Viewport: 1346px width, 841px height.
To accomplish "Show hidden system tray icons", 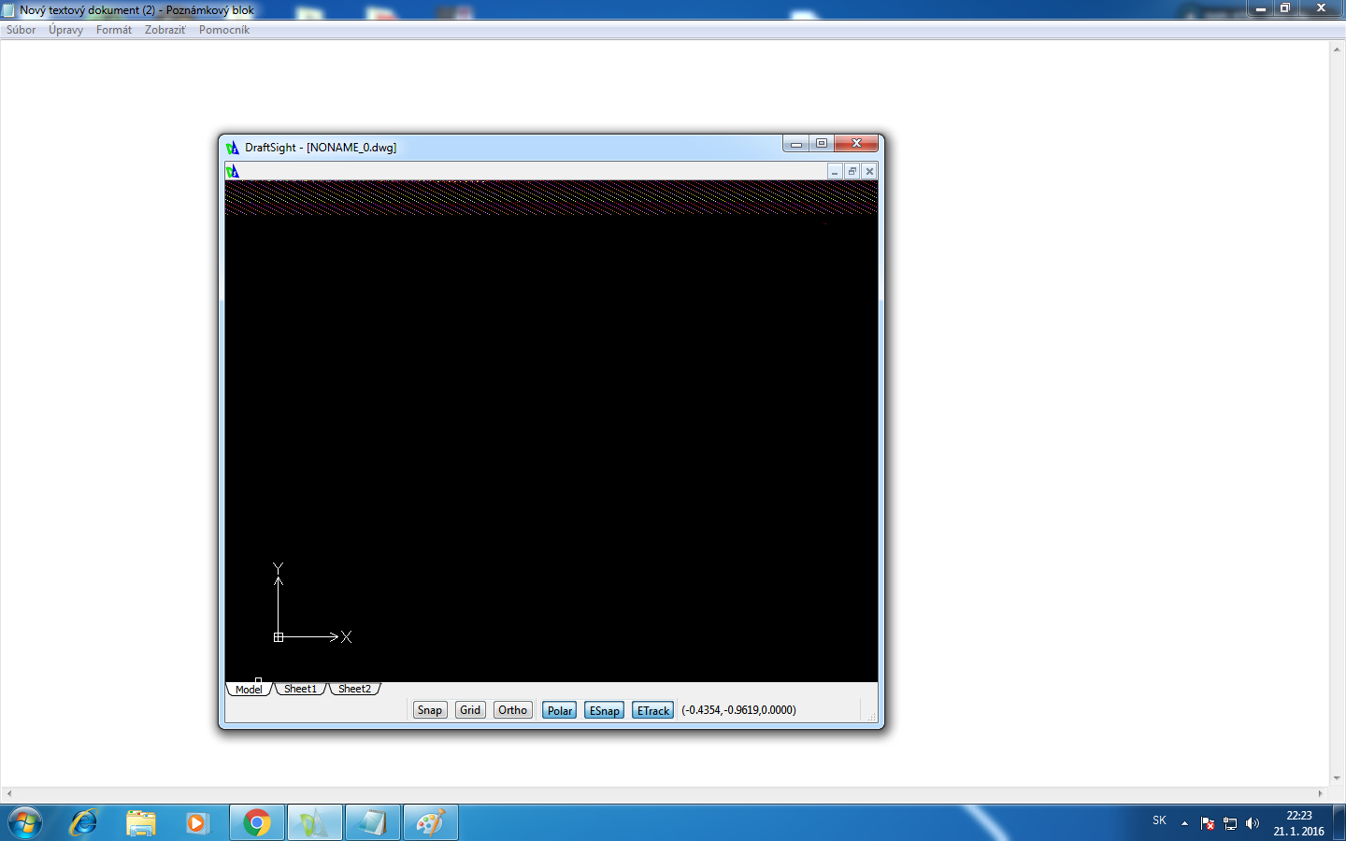I will point(1184,823).
